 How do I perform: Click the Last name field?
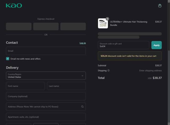coord(66,86)
